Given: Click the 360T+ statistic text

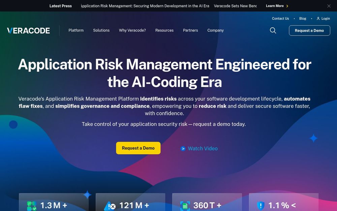Looking at the screenshot, I should coord(207,205).
